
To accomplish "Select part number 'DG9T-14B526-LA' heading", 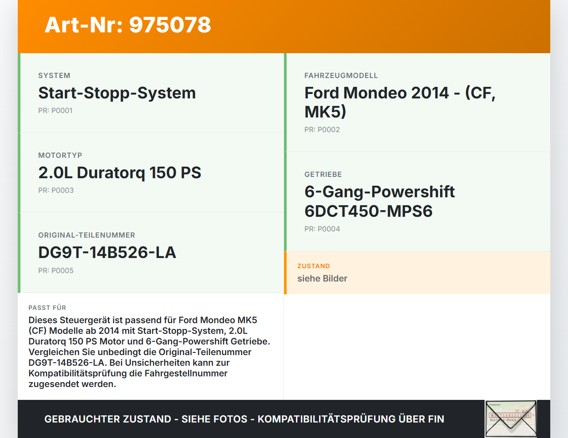I will [x=107, y=252].
